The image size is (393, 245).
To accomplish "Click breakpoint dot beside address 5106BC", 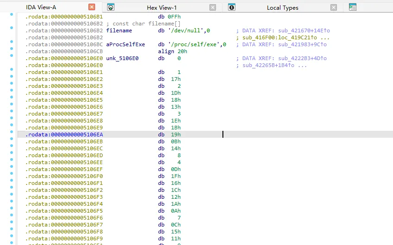I will pos(12,42).
